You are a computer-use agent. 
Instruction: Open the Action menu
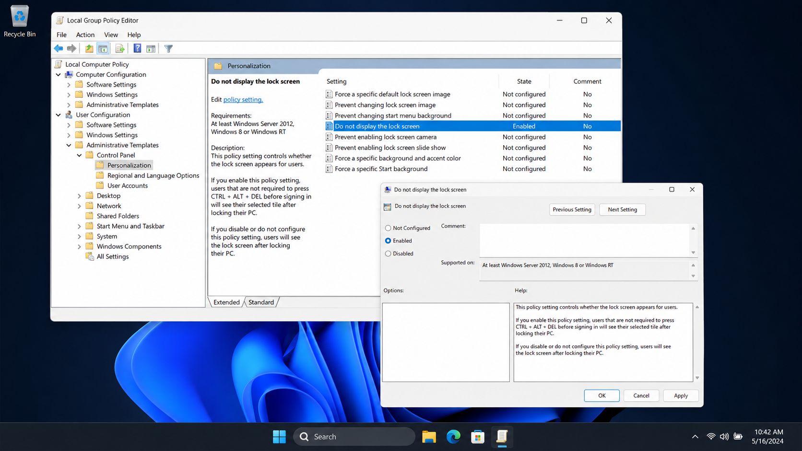click(85, 35)
